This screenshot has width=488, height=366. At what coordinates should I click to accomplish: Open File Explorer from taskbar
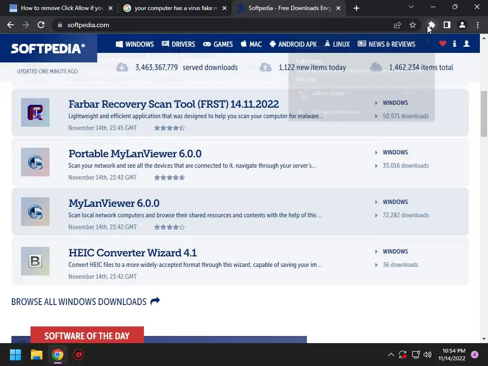[x=36, y=355]
